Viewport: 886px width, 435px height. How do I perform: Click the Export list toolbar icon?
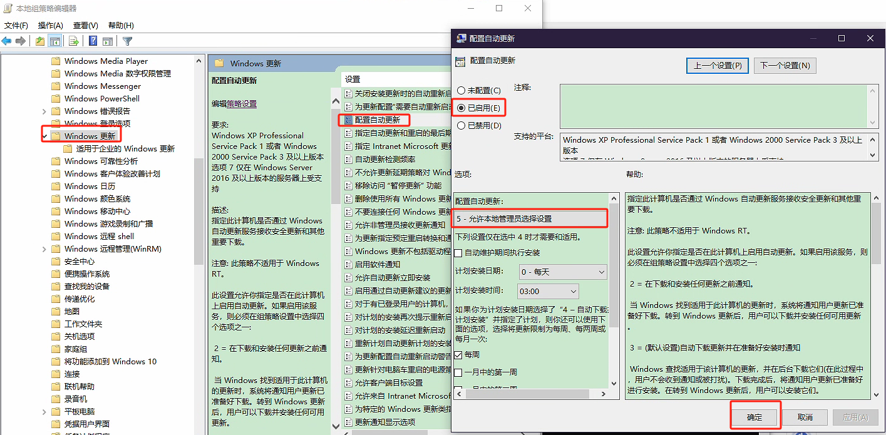click(x=74, y=41)
